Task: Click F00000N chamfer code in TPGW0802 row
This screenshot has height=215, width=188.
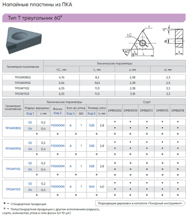Action: 58,126
